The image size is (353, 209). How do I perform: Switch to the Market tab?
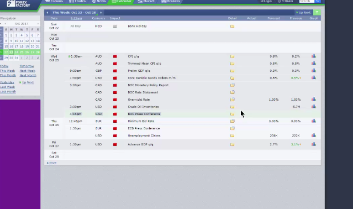pyautogui.click(x=146, y=1)
